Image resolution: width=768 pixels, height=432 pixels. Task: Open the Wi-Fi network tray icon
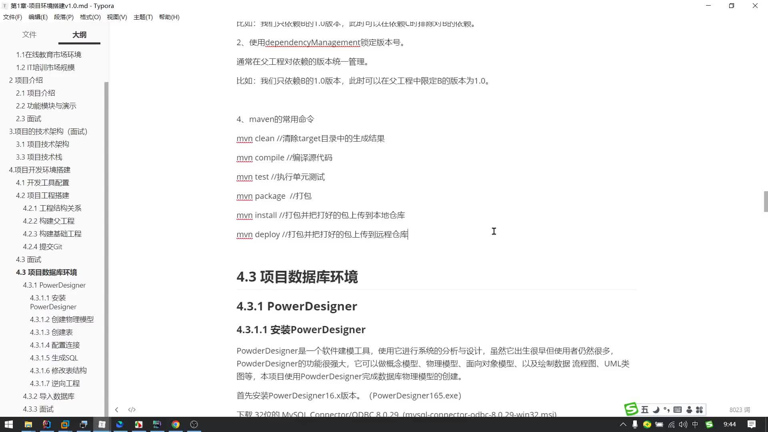[x=671, y=424]
